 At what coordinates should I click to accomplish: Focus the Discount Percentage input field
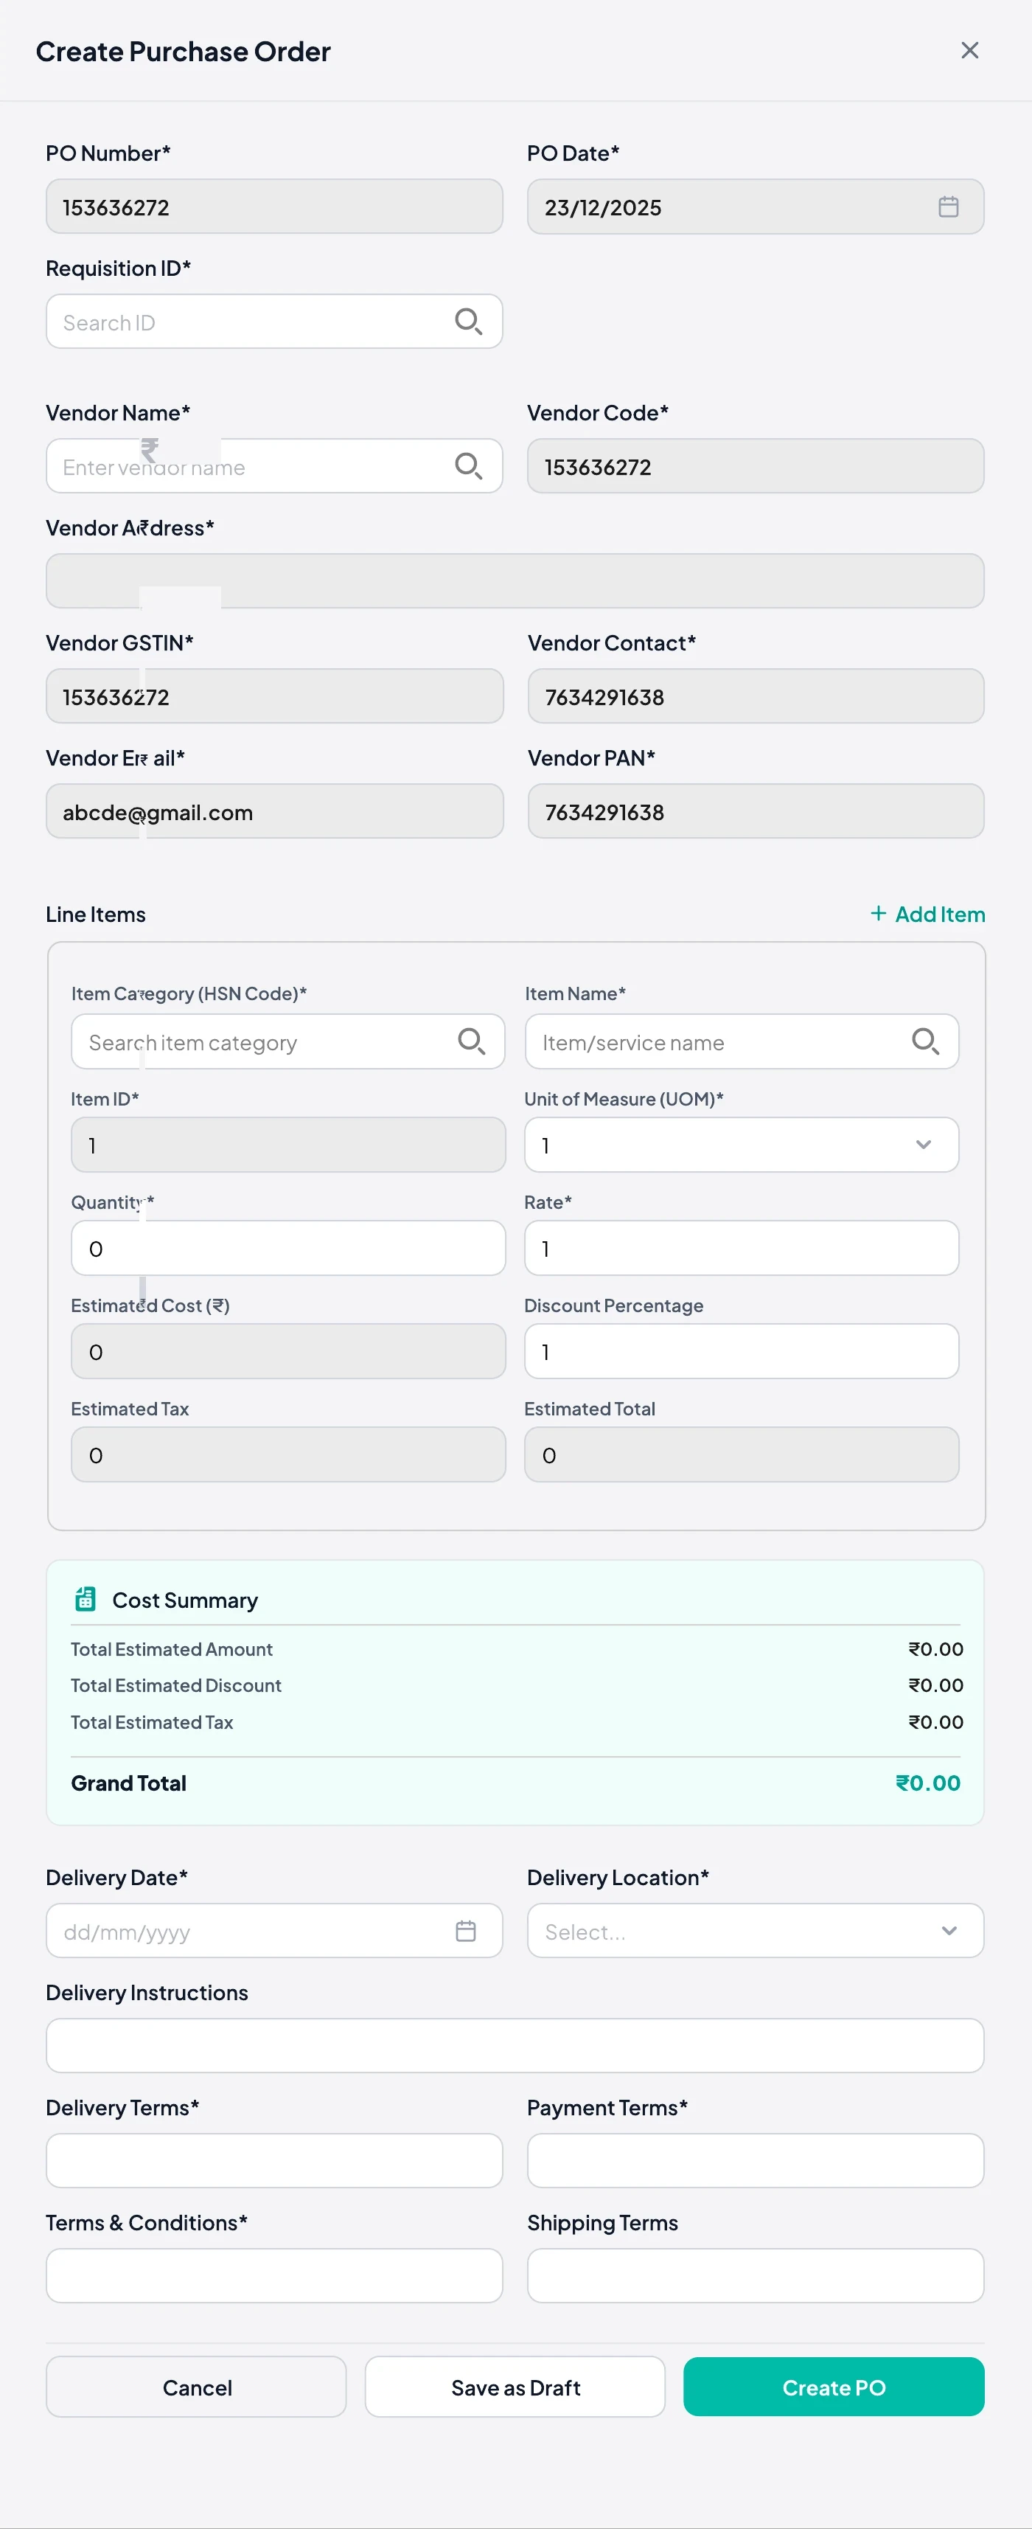[x=742, y=1351]
